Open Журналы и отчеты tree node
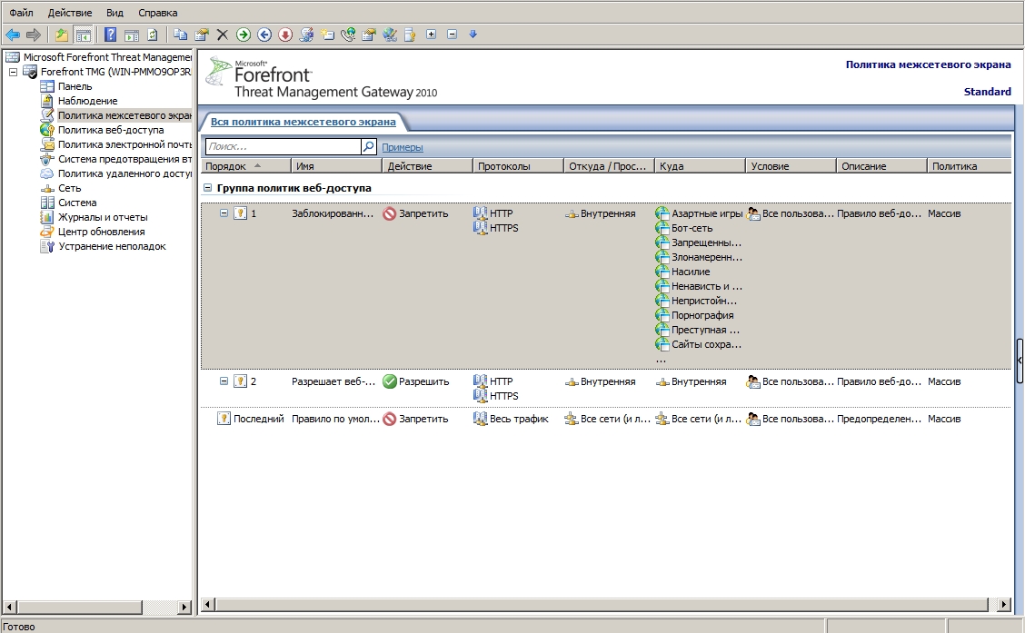The width and height of the screenshot is (1025, 633). coord(103,217)
